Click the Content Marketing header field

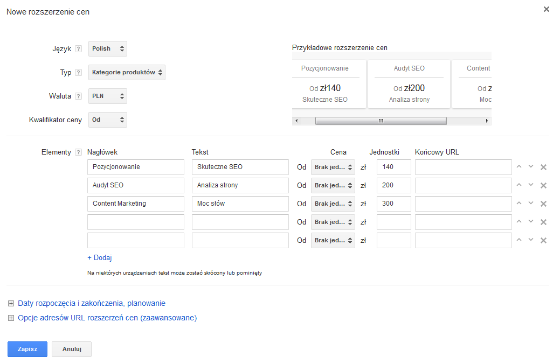point(136,204)
